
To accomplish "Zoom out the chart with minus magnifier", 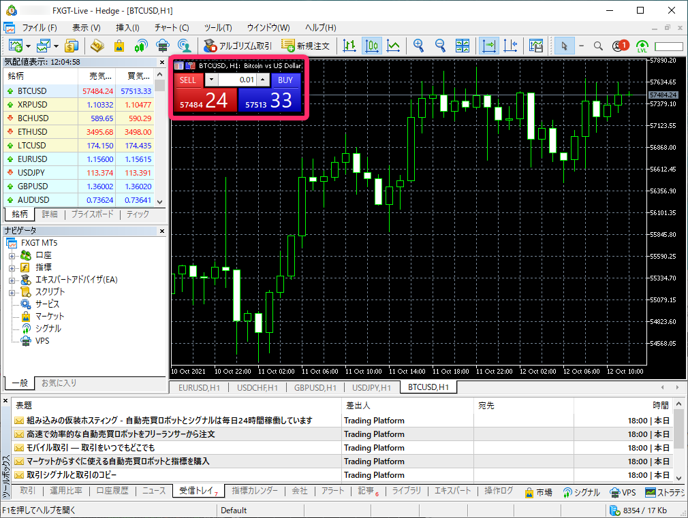I will (440, 46).
